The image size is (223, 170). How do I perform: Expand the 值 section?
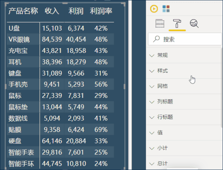(x=184, y=133)
